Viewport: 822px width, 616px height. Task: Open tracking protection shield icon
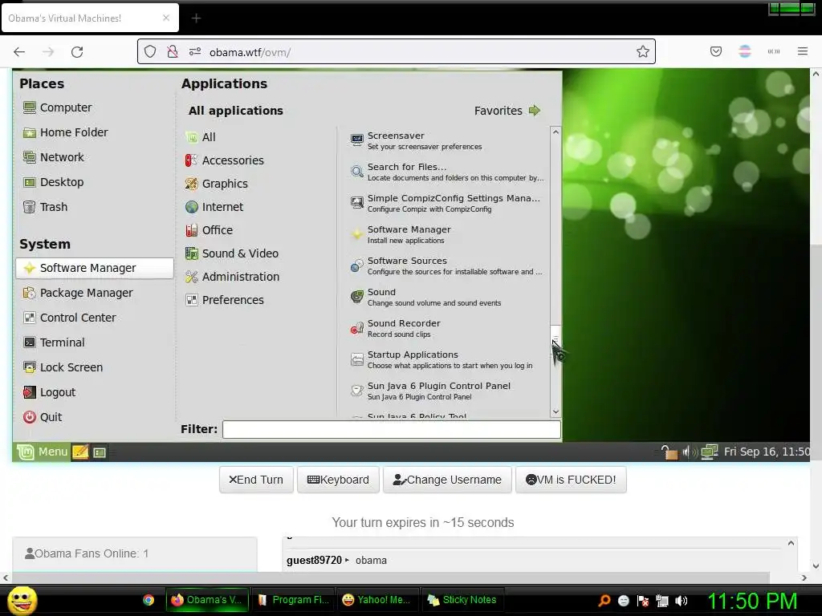[150, 52]
